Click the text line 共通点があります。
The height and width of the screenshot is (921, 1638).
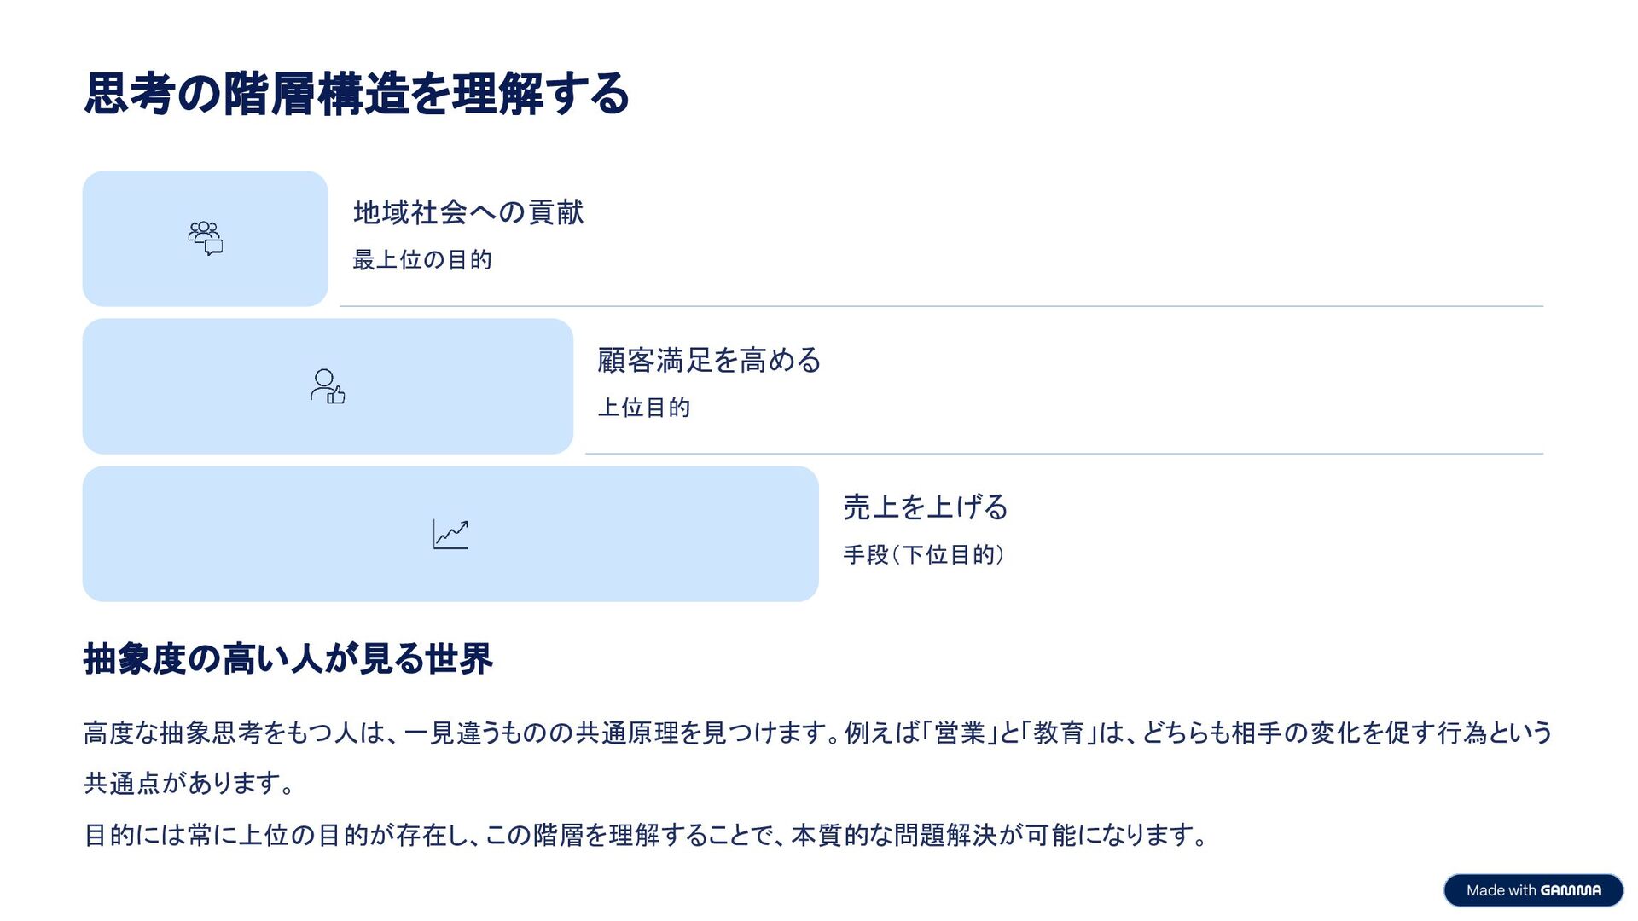pos(189,783)
